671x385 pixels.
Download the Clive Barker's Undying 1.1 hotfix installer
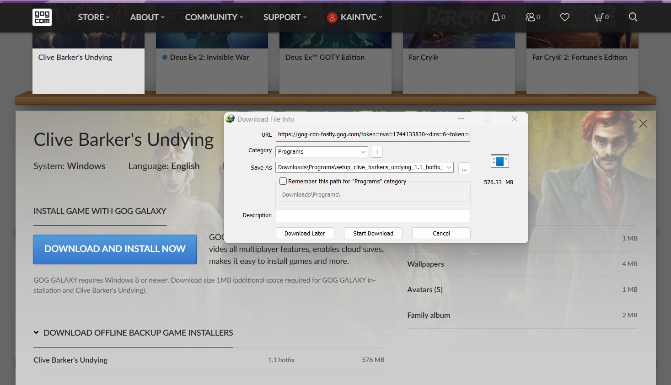click(x=209, y=360)
